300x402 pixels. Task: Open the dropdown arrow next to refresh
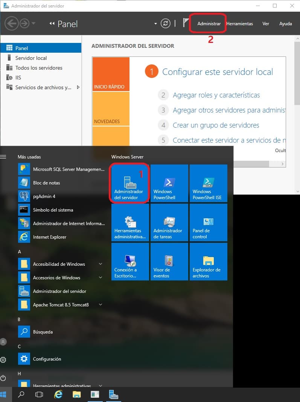[155, 24]
